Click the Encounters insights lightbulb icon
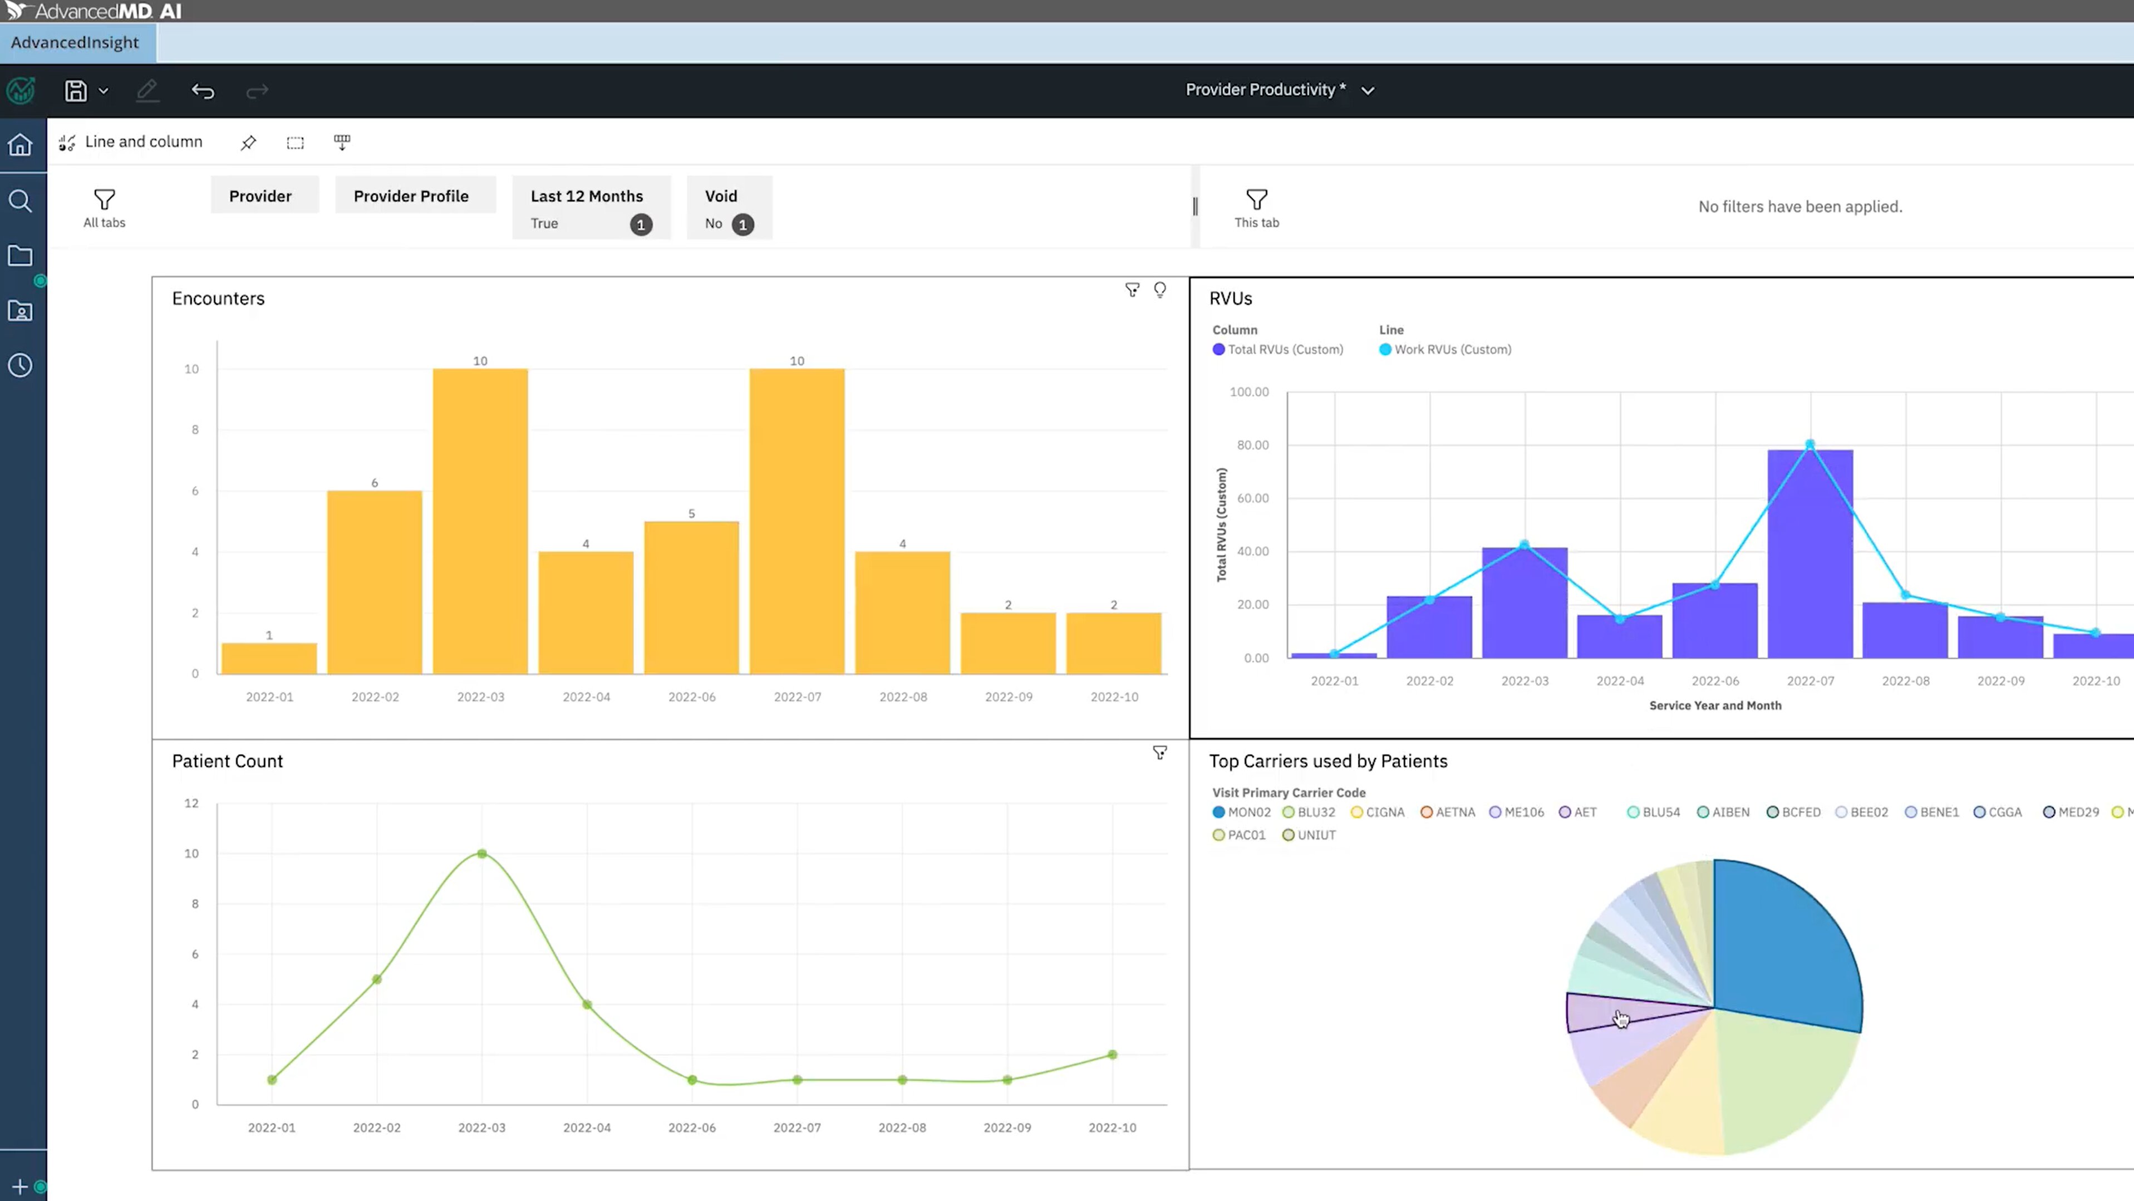The image size is (2134, 1201). pyautogui.click(x=1160, y=290)
